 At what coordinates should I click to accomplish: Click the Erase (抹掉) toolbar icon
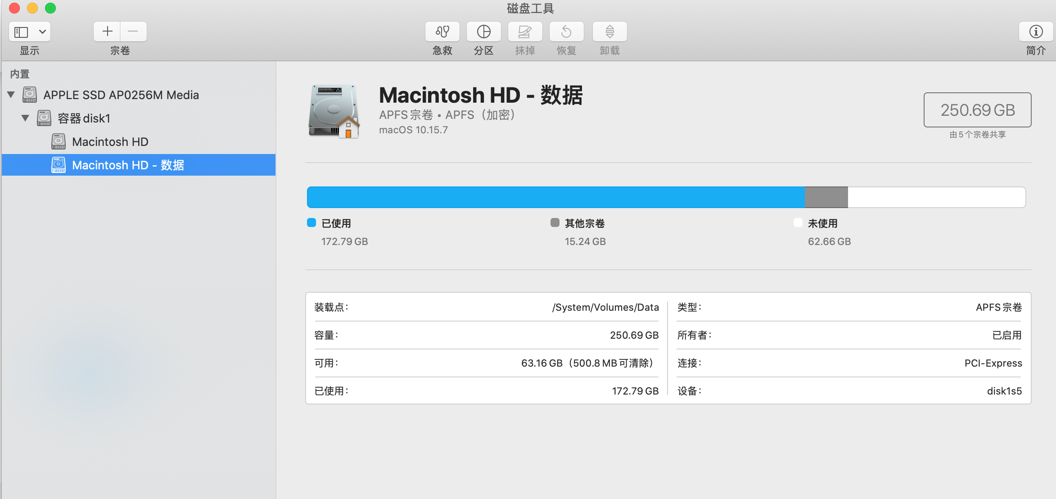pyautogui.click(x=525, y=32)
